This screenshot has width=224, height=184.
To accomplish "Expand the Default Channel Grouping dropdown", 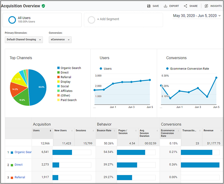I will 24,40.
